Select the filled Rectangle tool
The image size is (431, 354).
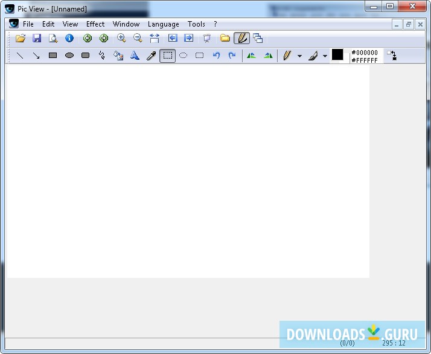(x=53, y=56)
